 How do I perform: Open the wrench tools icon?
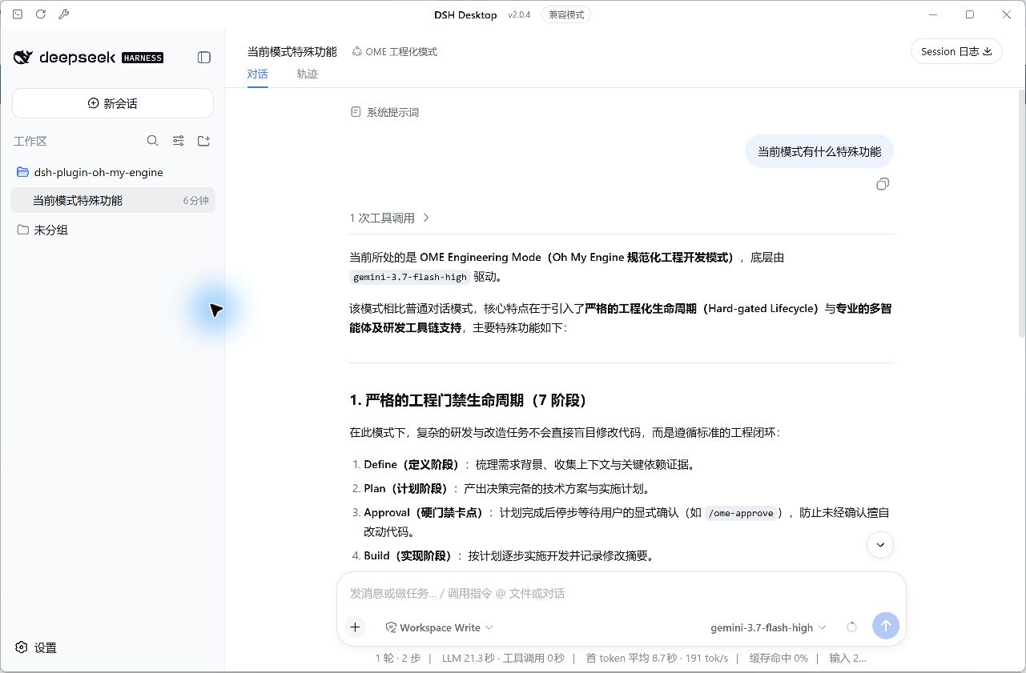[x=64, y=14]
